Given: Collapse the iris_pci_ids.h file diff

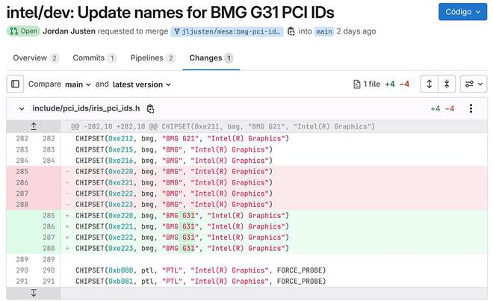Looking at the screenshot, I should (22, 109).
